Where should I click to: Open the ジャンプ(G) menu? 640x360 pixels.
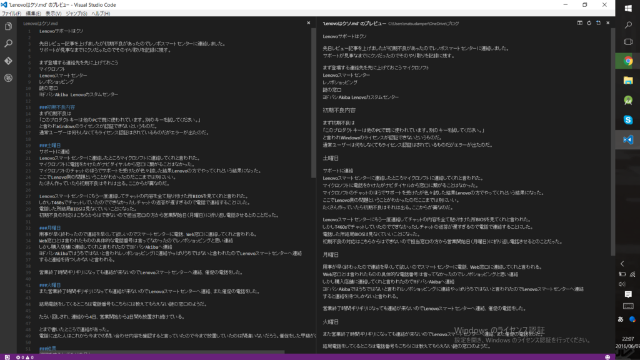pos(76,14)
